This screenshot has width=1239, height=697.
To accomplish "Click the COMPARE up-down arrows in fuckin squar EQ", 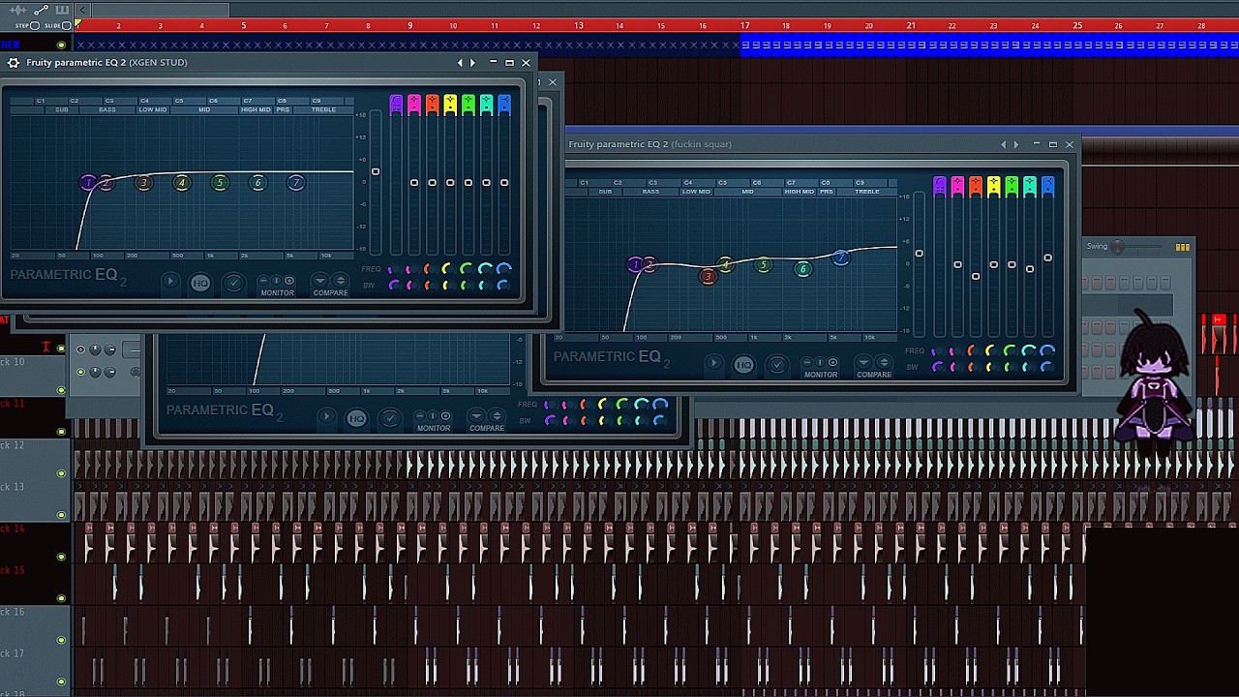I will [x=883, y=362].
